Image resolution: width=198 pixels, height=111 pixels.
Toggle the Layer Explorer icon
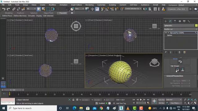[x=159, y=9]
